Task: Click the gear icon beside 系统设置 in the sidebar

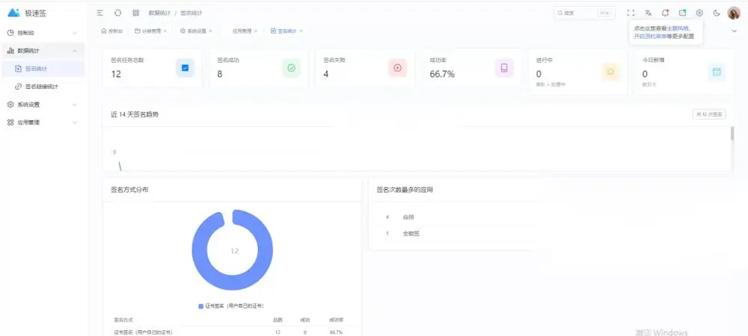Action: click(10, 105)
